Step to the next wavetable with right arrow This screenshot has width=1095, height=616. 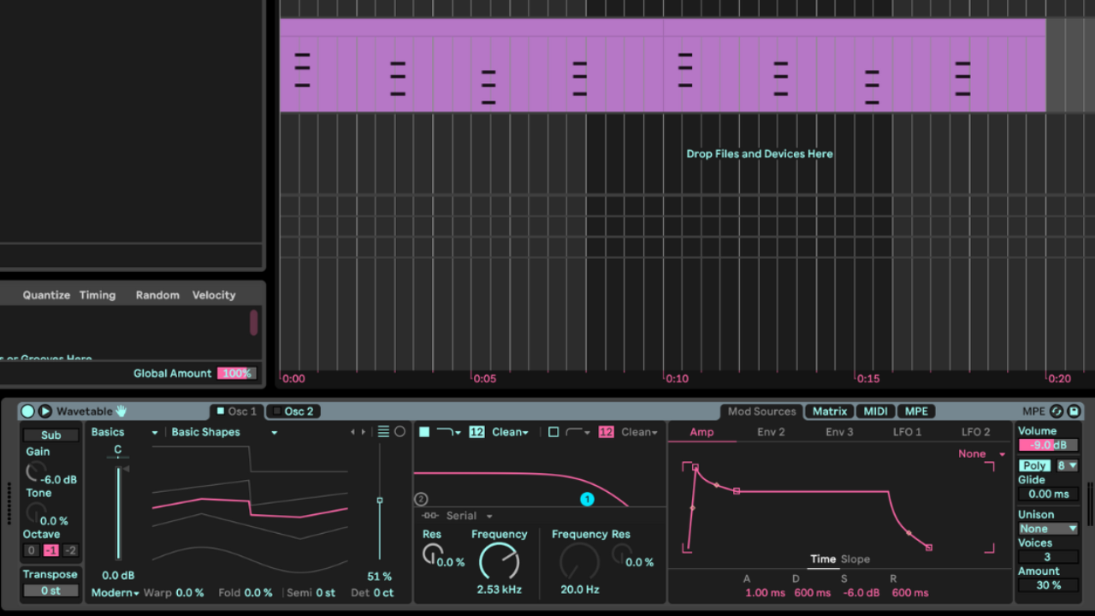tap(364, 432)
